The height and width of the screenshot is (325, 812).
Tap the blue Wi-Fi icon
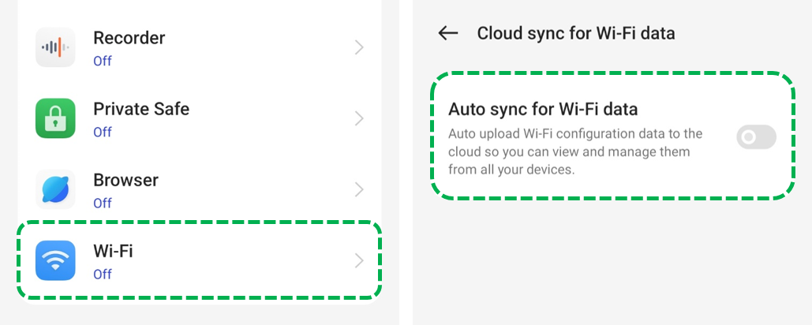(55, 260)
